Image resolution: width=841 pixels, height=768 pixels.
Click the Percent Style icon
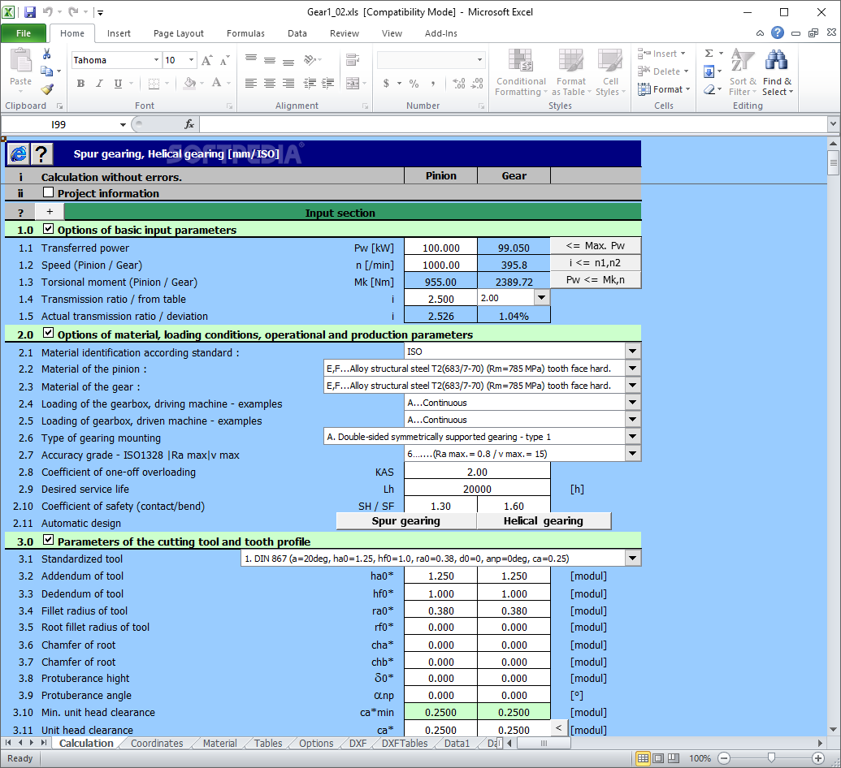(414, 84)
